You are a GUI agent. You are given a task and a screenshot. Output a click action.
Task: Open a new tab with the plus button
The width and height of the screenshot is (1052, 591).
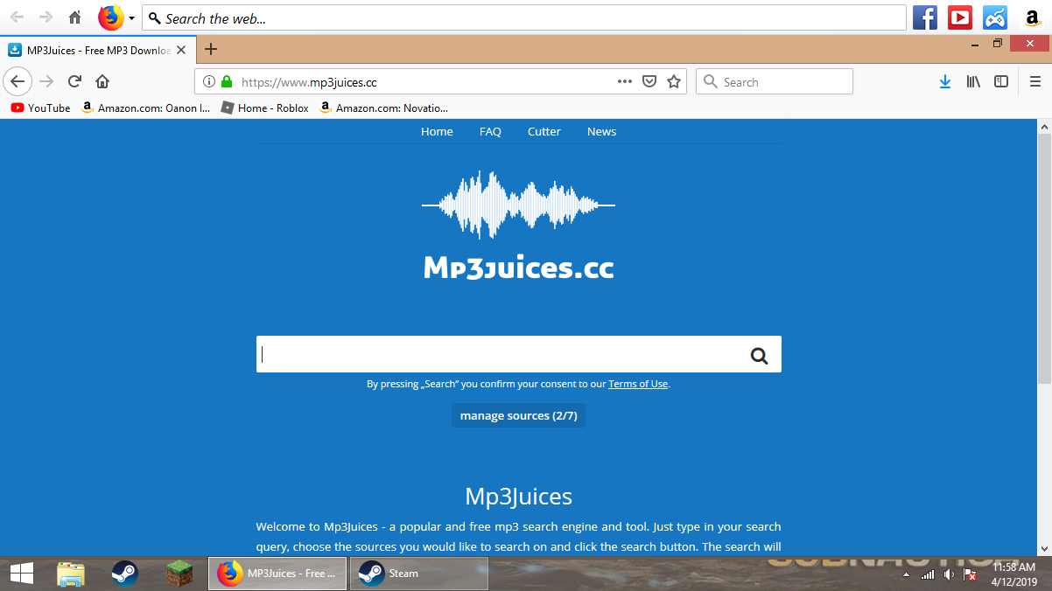tap(210, 50)
